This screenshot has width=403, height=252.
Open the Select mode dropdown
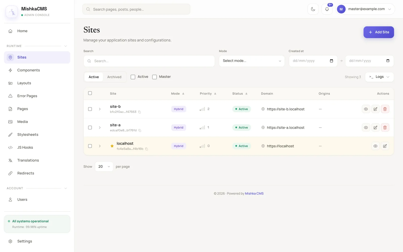pos(252,61)
